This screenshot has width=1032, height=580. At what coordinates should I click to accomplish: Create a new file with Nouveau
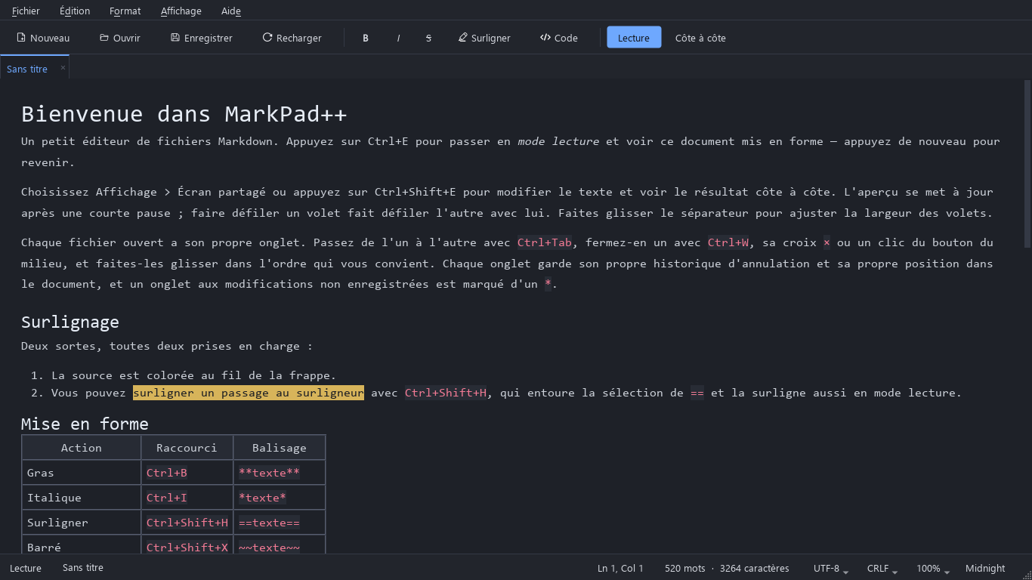click(43, 38)
